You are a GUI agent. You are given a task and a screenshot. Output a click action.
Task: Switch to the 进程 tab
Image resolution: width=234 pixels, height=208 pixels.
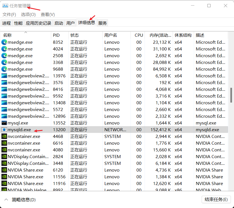6,23
